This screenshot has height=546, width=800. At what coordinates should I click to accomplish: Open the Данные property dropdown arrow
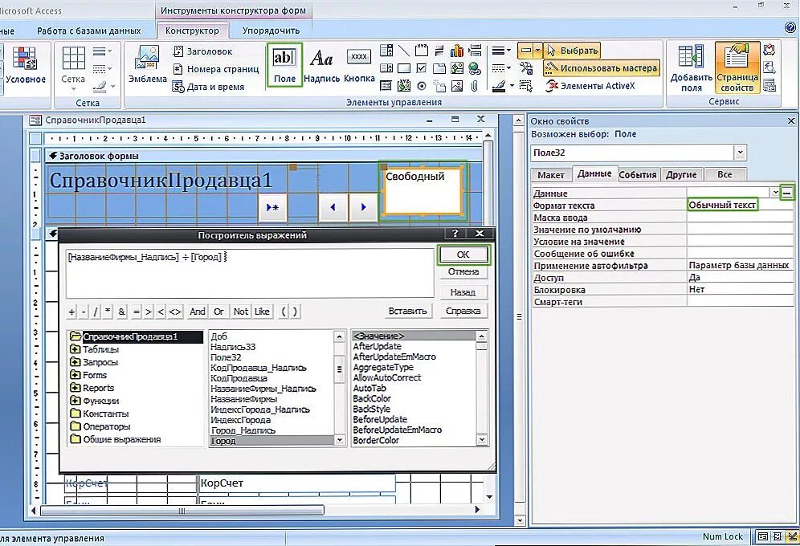tap(775, 193)
